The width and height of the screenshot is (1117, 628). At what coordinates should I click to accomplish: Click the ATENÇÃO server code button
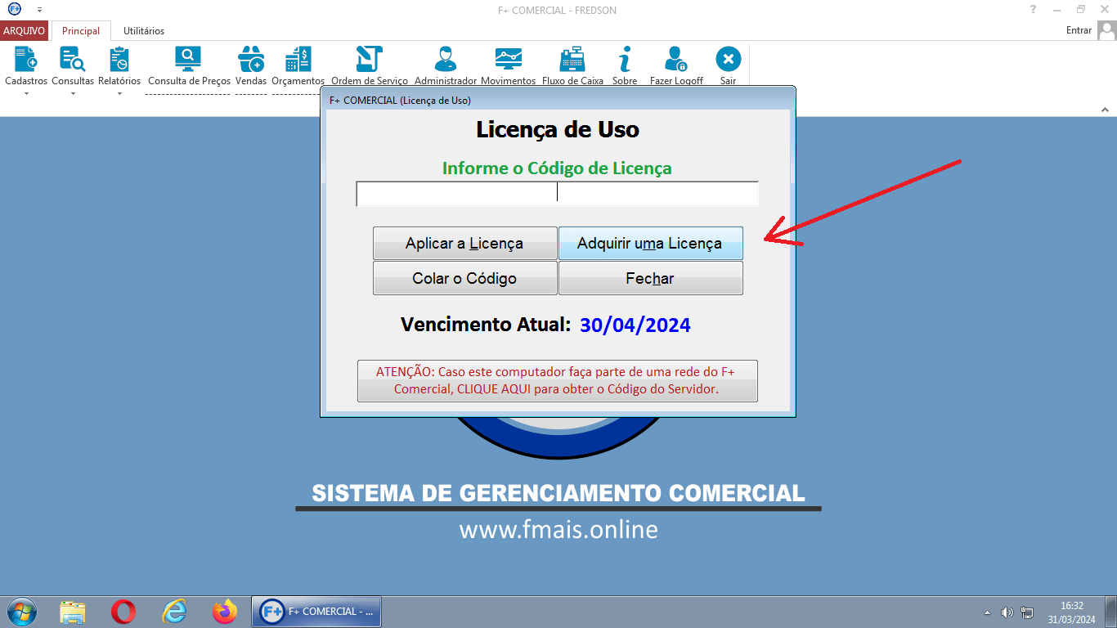[x=557, y=381]
